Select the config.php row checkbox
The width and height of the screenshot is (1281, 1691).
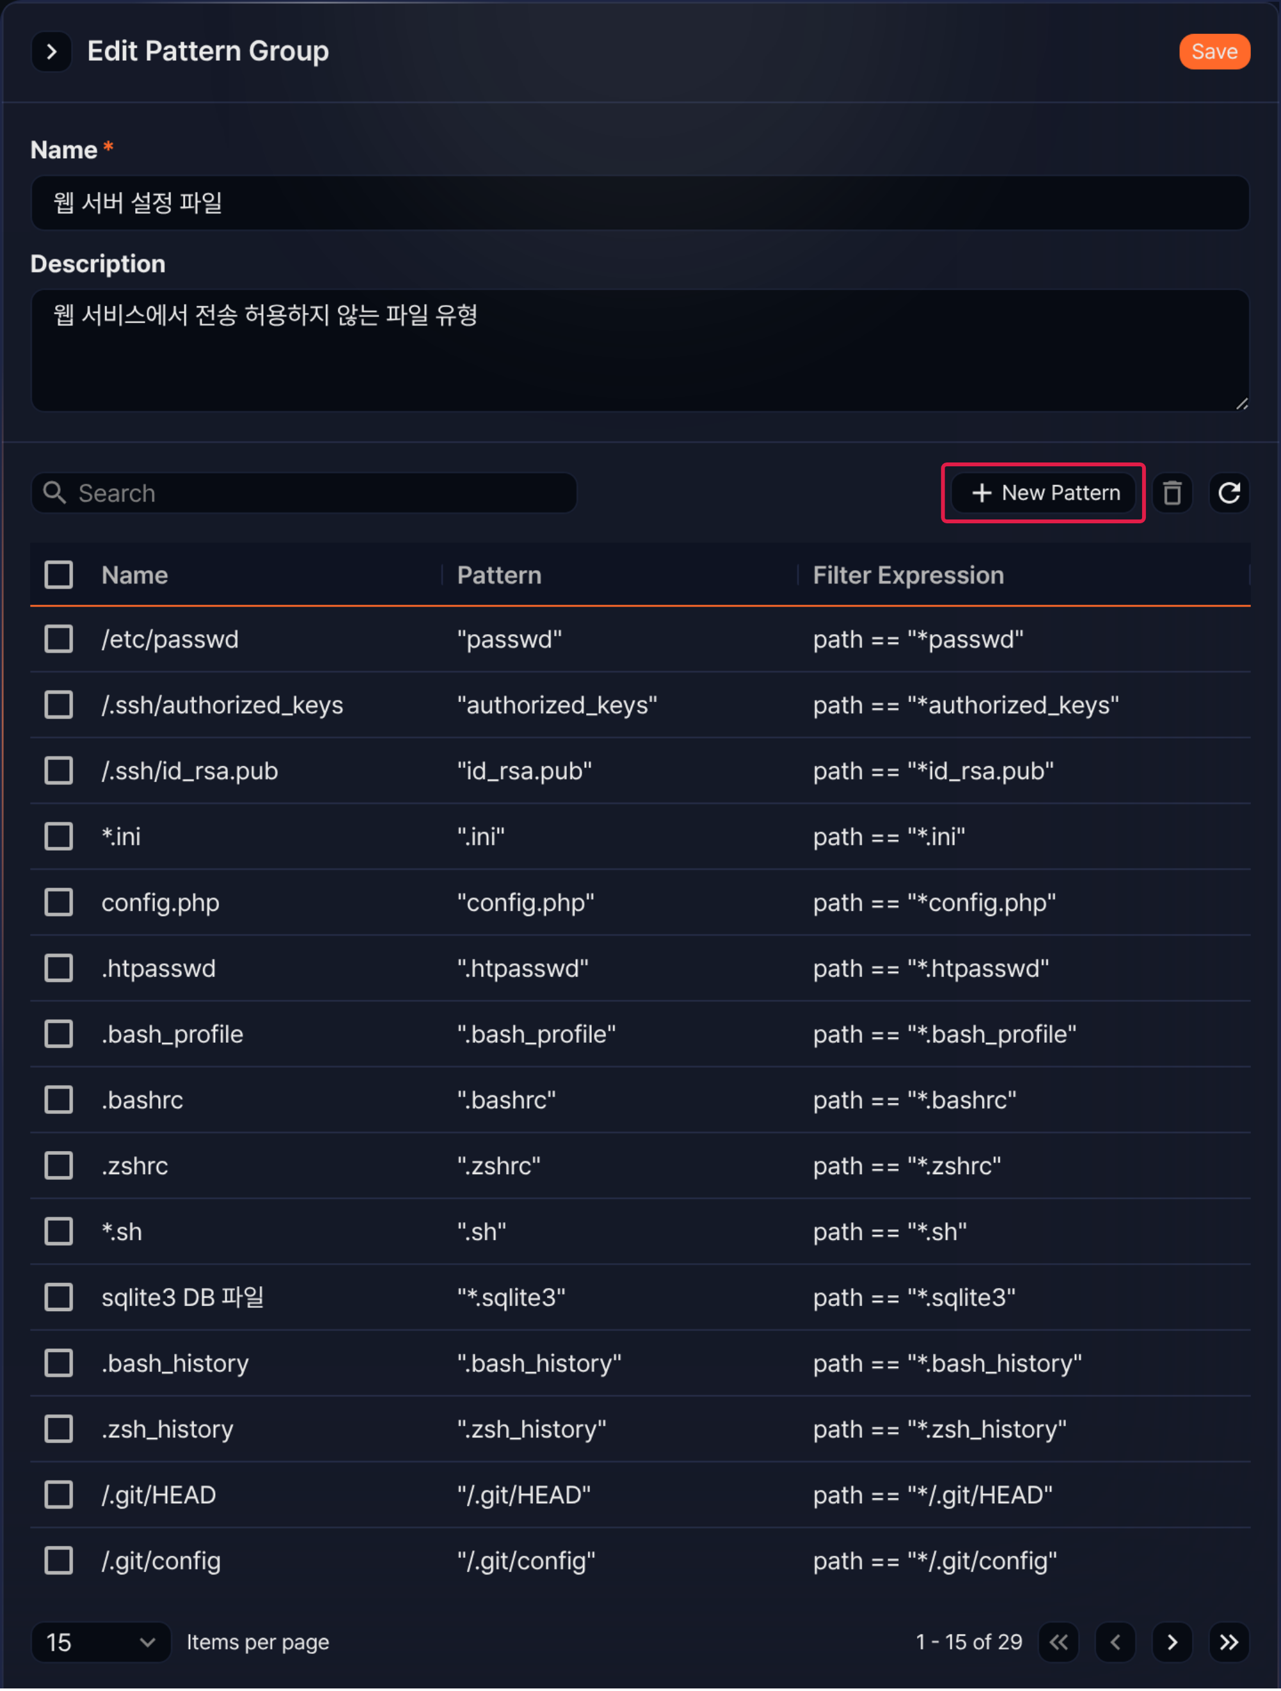click(x=59, y=902)
